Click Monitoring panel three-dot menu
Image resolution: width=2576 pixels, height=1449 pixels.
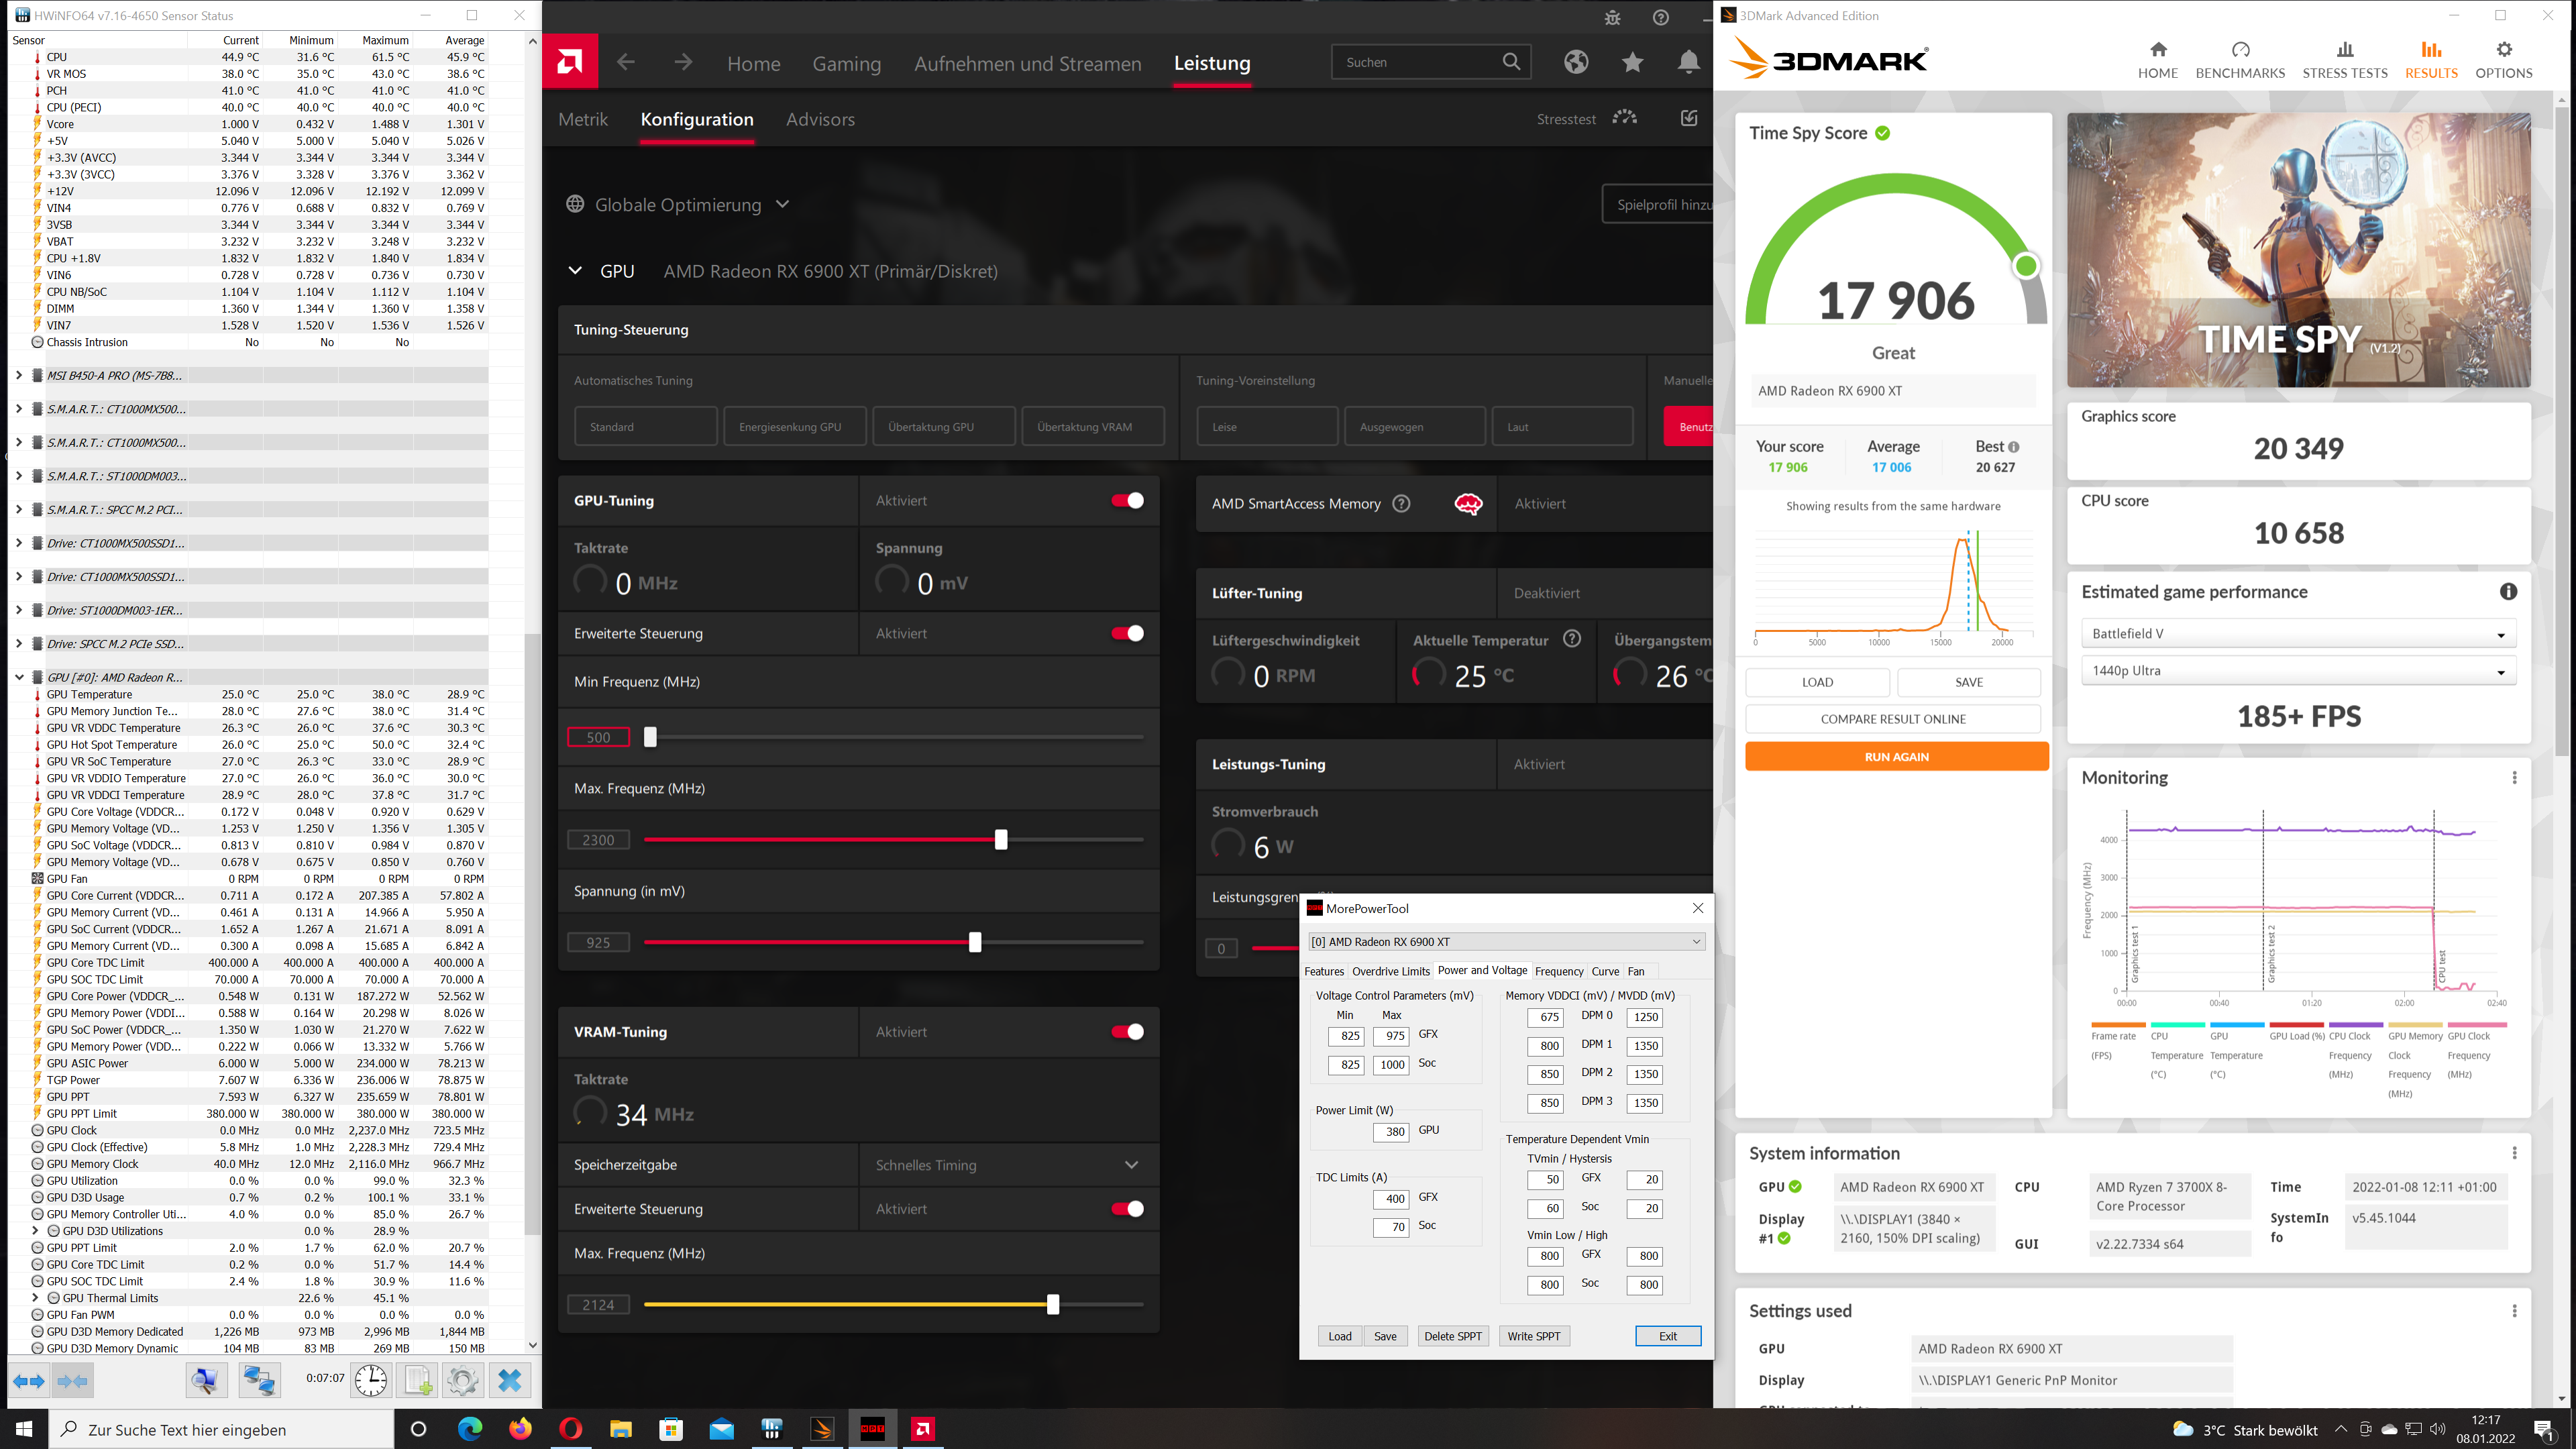[2514, 778]
